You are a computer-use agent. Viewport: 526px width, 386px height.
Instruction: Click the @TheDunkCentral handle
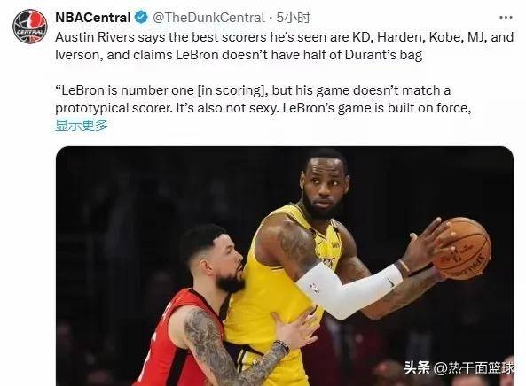(x=208, y=18)
